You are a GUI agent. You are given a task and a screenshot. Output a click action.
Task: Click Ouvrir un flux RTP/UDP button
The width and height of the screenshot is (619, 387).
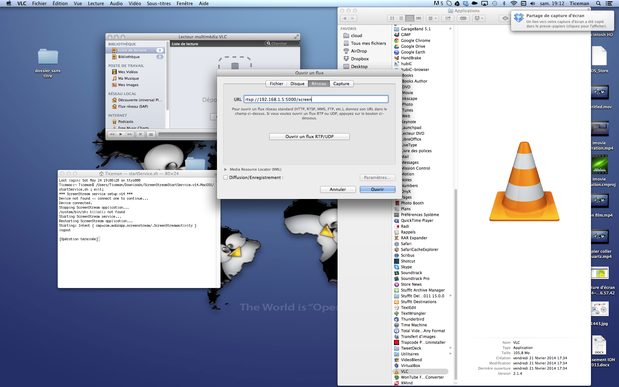309,136
